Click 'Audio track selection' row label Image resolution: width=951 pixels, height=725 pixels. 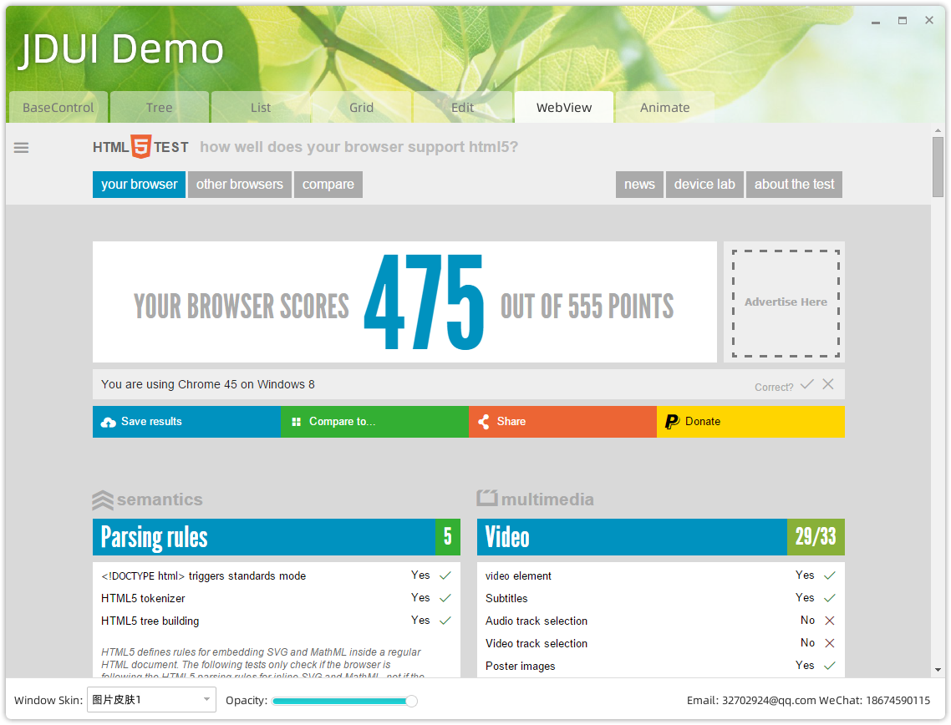click(x=537, y=621)
